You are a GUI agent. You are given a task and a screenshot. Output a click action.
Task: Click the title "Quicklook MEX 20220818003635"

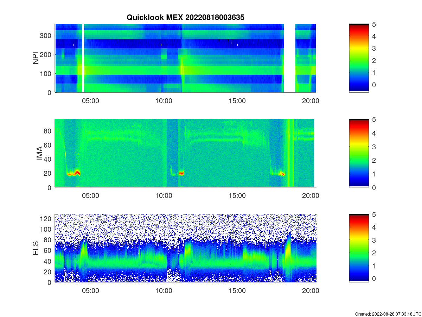(185, 18)
